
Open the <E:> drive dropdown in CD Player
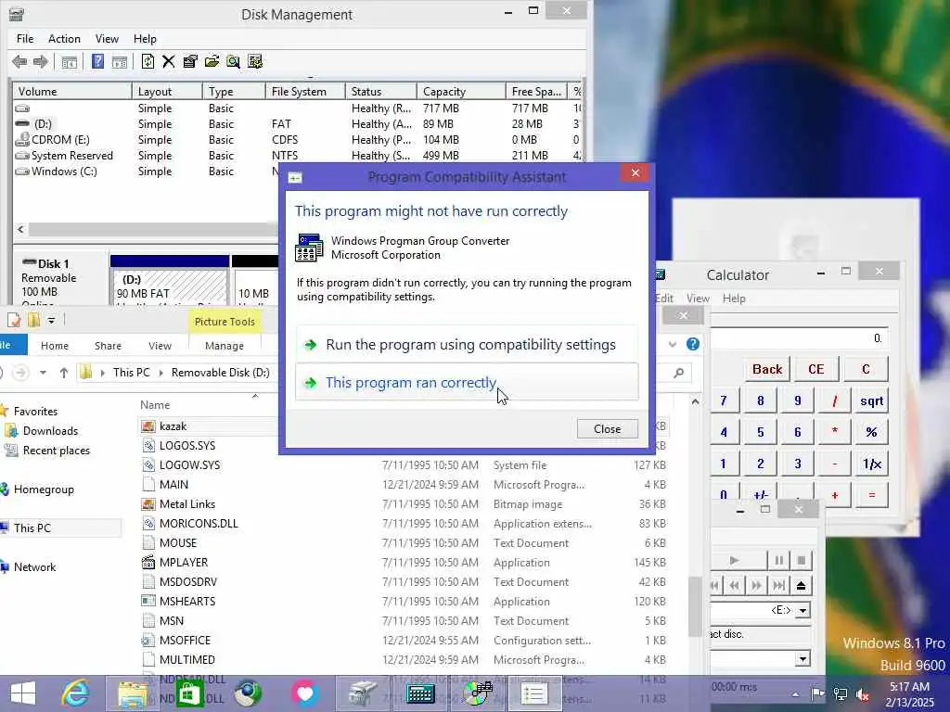(802, 610)
